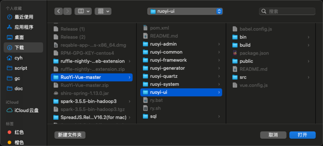This screenshot has height=146, width=323.
Task: Open iCloud云盘 in the sidebar
Action: (23, 110)
